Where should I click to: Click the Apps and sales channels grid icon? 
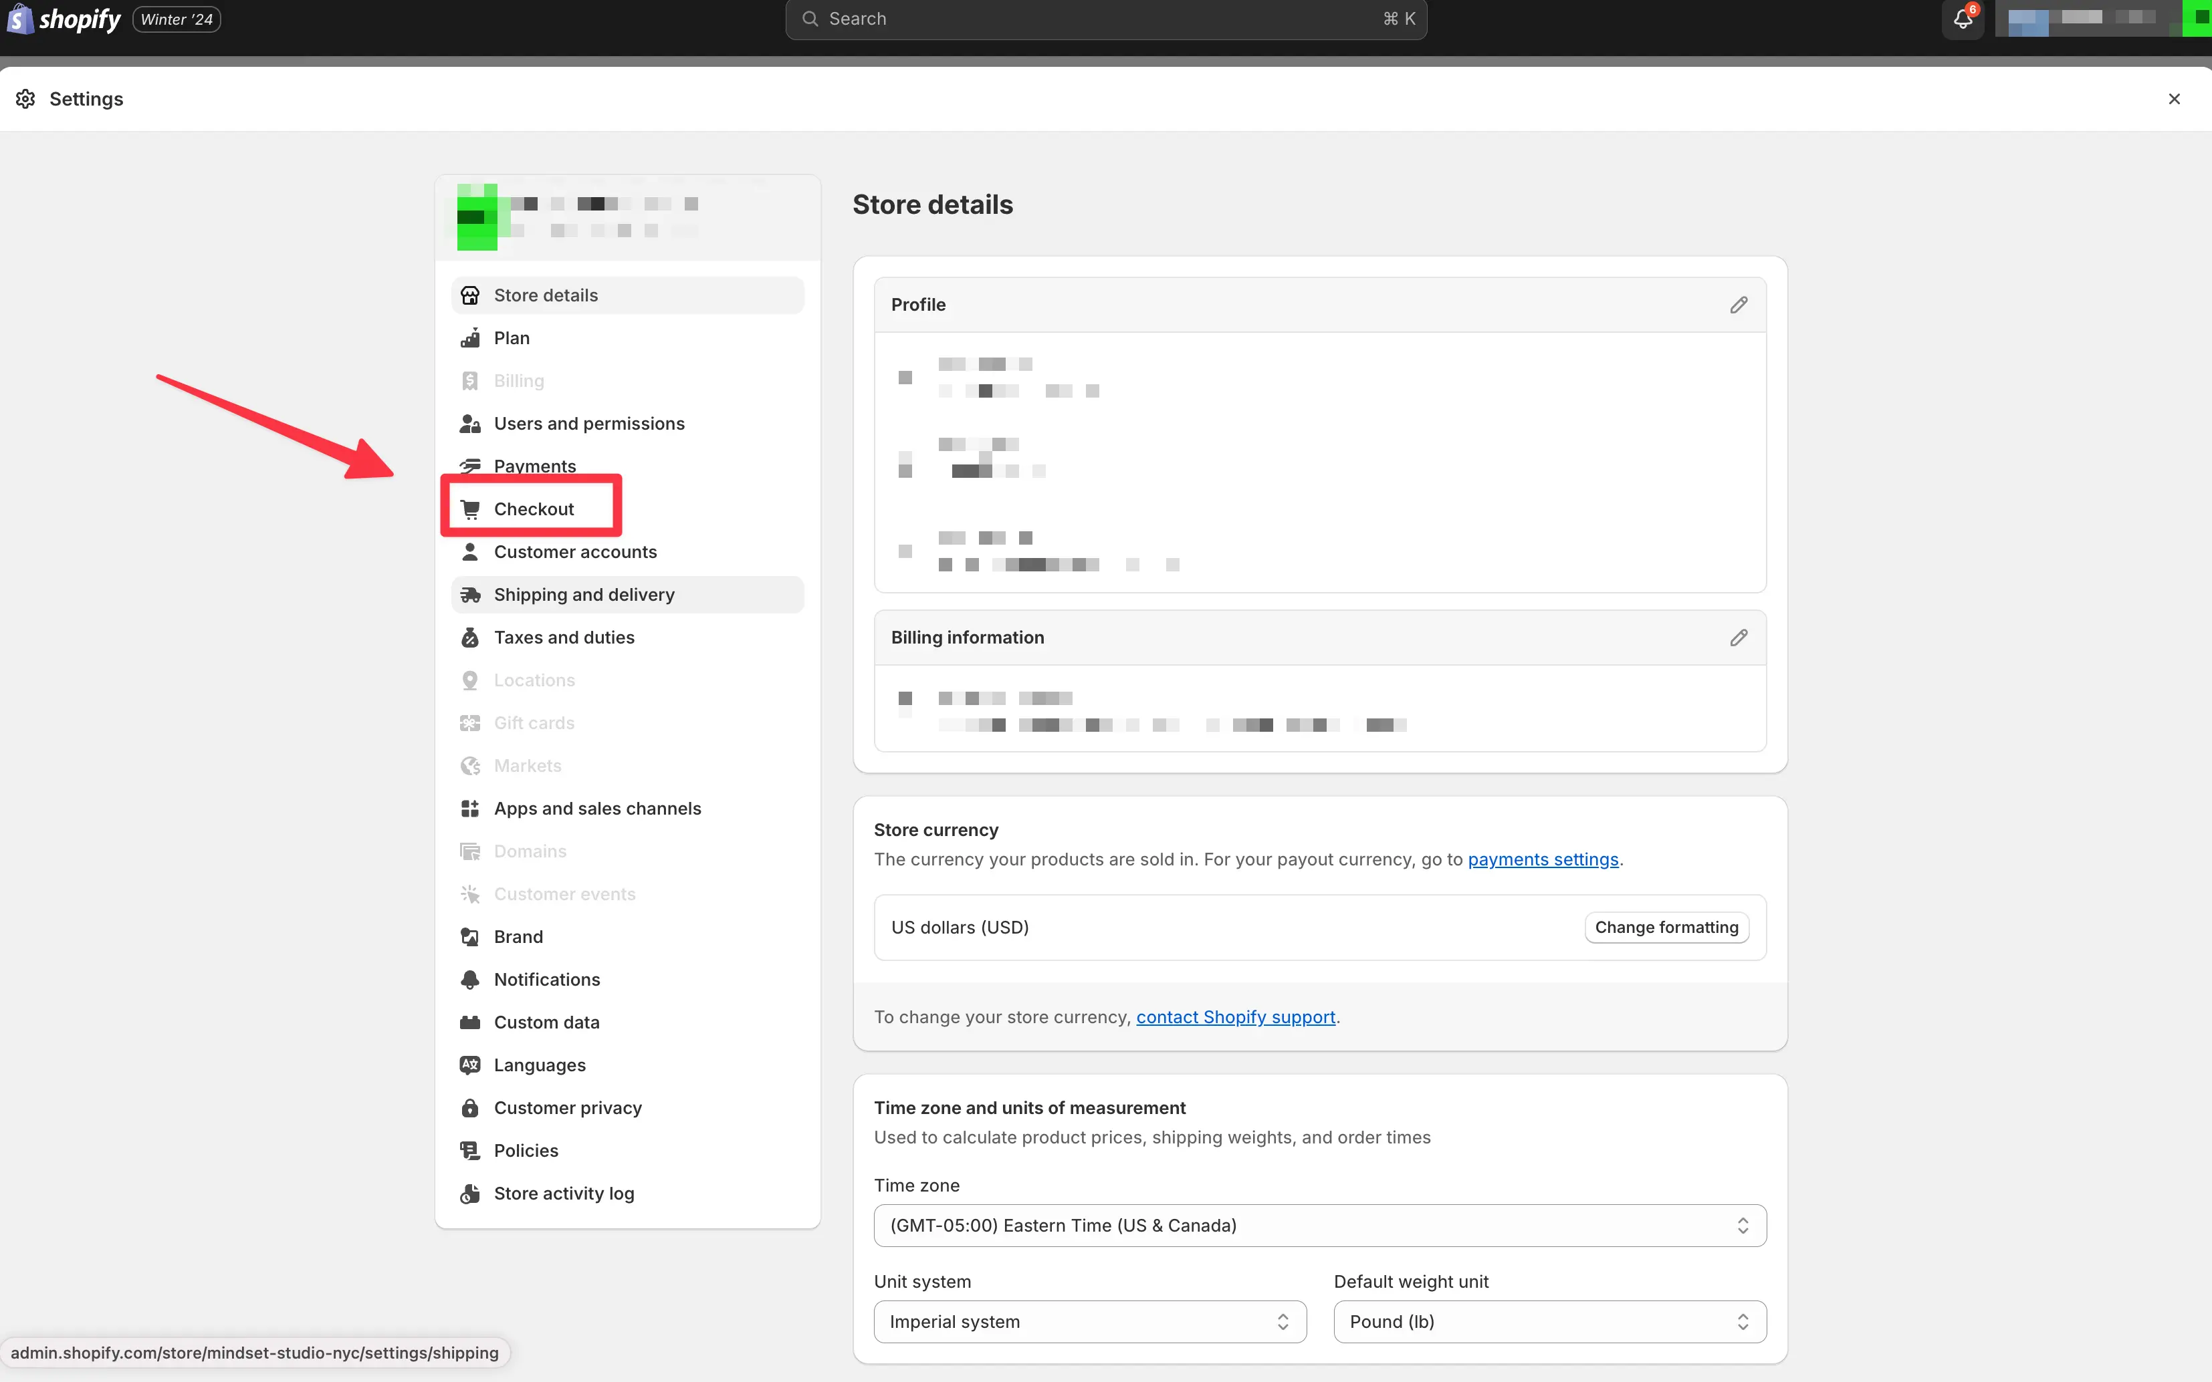[x=470, y=808]
